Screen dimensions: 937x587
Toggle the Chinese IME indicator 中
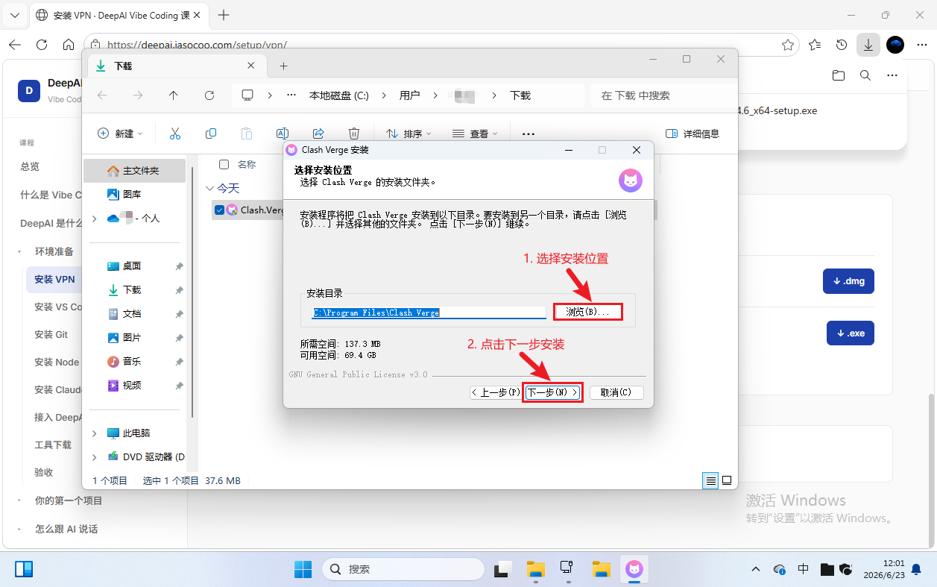click(x=803, y=569)
